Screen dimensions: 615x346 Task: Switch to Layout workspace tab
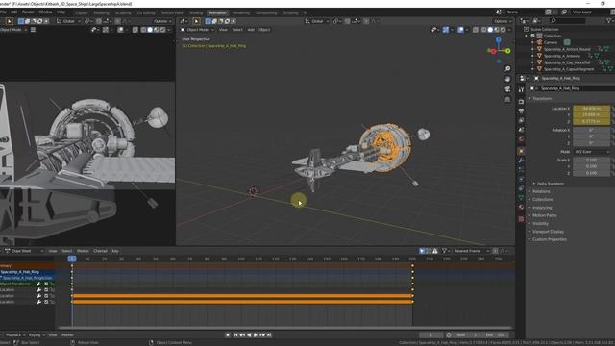(81, 12)
